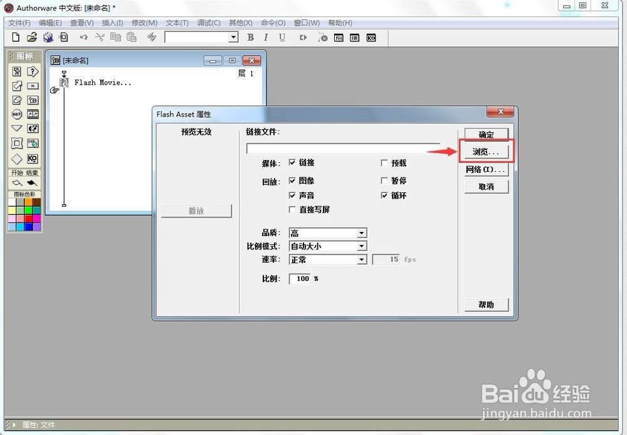Select the Decision diamond icon
627x435 pixels.
pyautogui.click(x=17, y=159)
